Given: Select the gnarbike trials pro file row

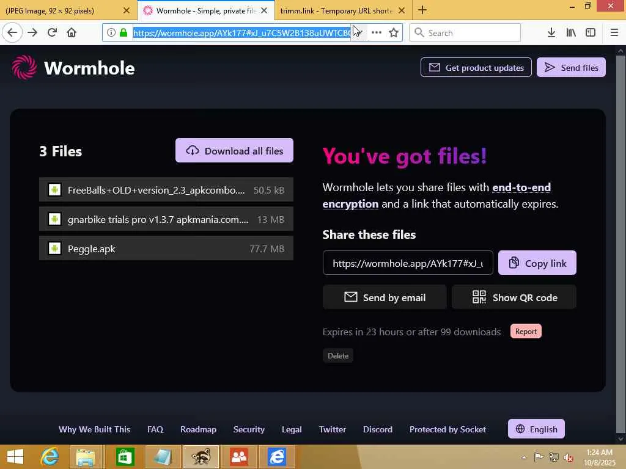Looking at the screenshot, I should pos(166,219).
